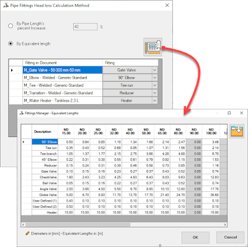This screenshot has height=247, width=248.
Task: Open the Heater fitting dropdown
Action: [154, 101]
